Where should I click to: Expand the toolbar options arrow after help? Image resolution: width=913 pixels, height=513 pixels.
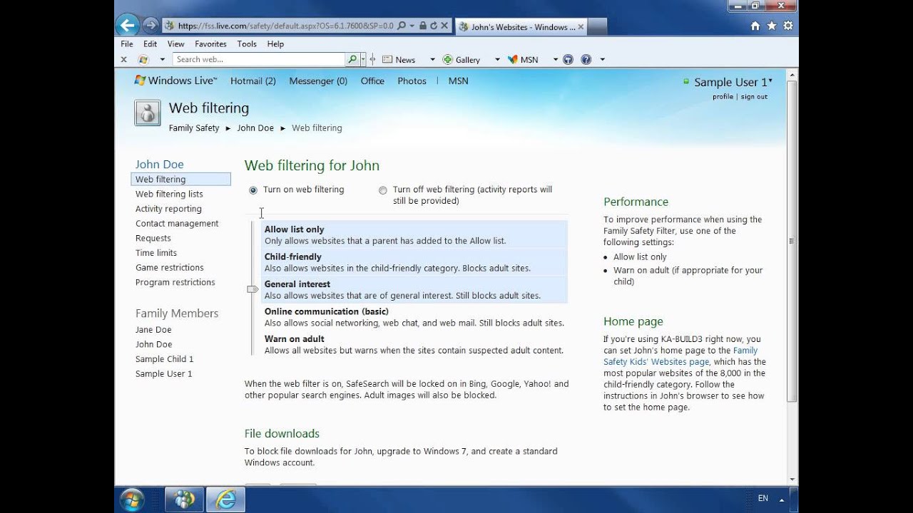[x=603, y=60]
